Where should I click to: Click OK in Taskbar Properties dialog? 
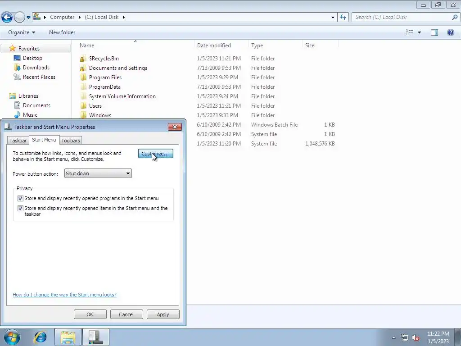coord(90,314)
